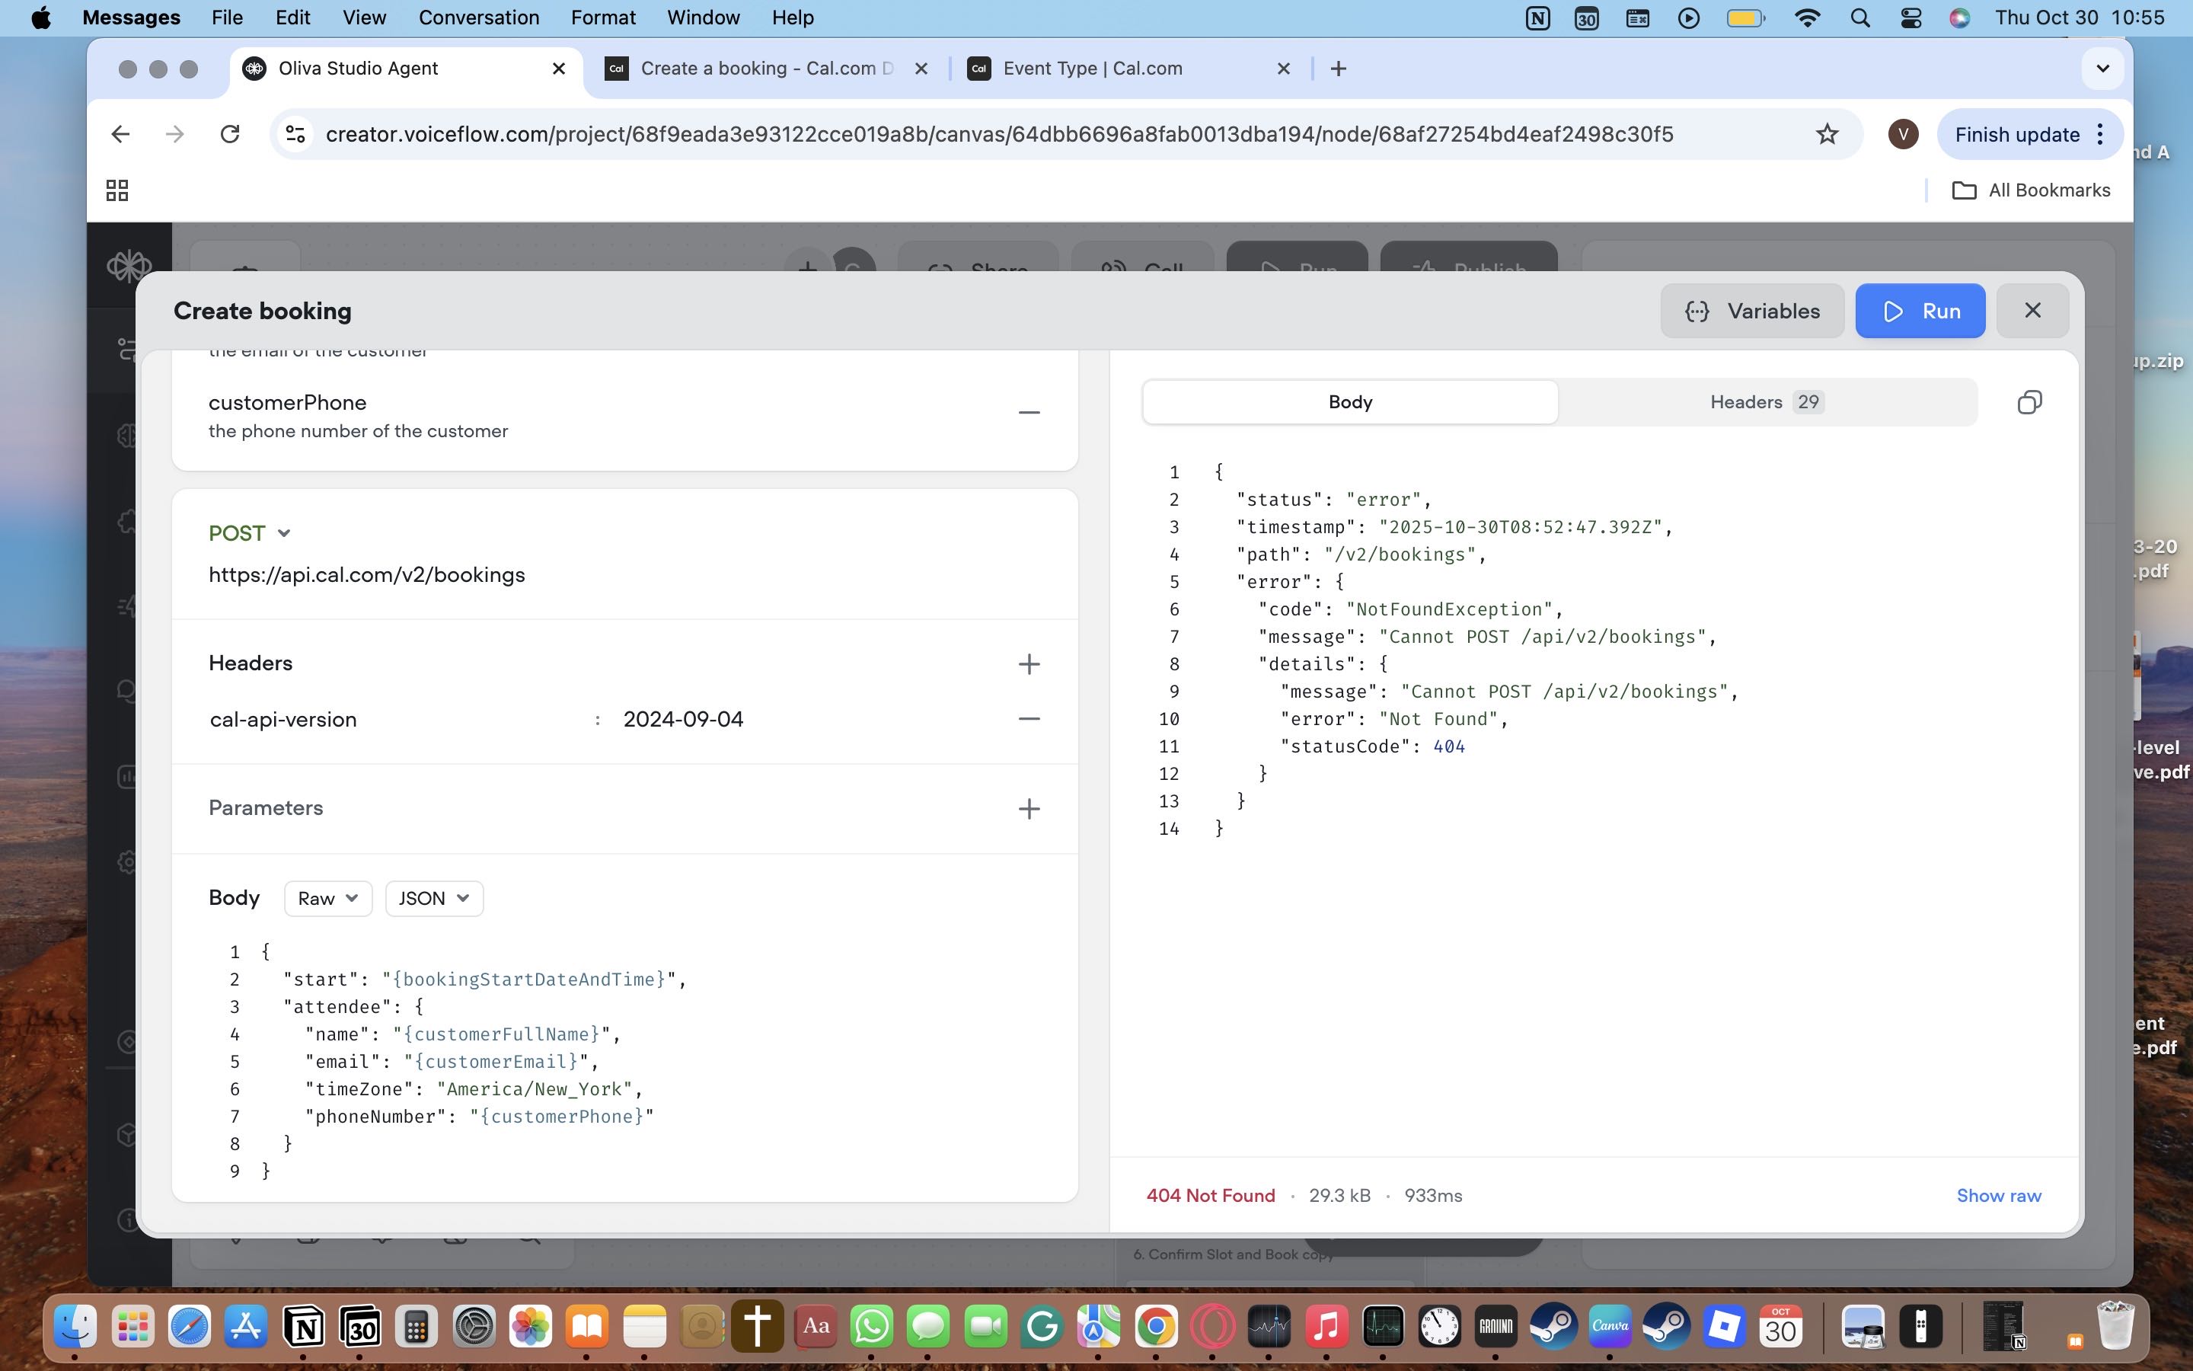Add a new header with plus icon
The height and width of the screenshot is (1371, 2193).
(x=1028, y=663)
